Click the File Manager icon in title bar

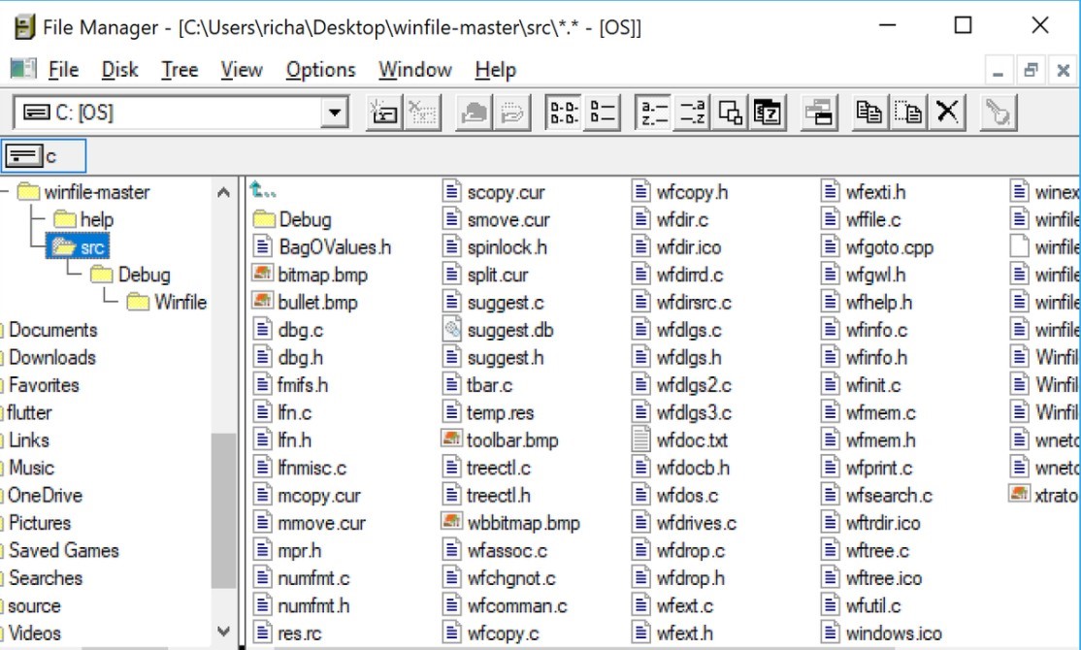(25, 27)
